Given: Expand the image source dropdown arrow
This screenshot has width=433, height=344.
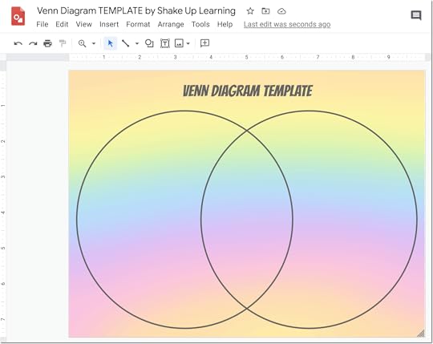Looking at the screenshot, I should (x=188, y=43).
